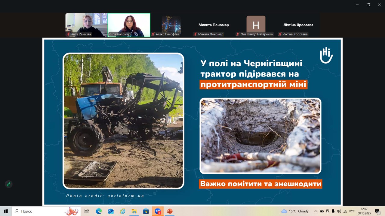This screenshot has width=385, height=216.
Task: Open Microsoft Store from the taskbar
Action: point(146,211)
